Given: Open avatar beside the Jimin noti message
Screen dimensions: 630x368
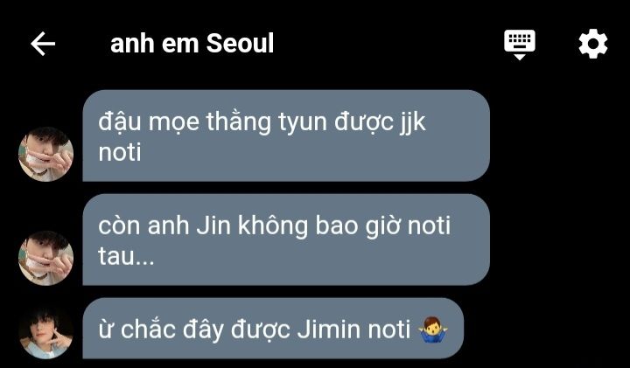Looking at the screenshot, I should (45, 334).
